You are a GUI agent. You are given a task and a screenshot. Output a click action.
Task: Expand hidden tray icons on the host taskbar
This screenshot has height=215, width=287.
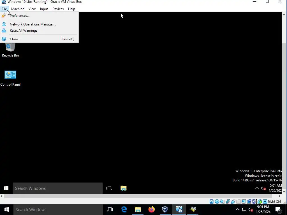coord(237,209)
